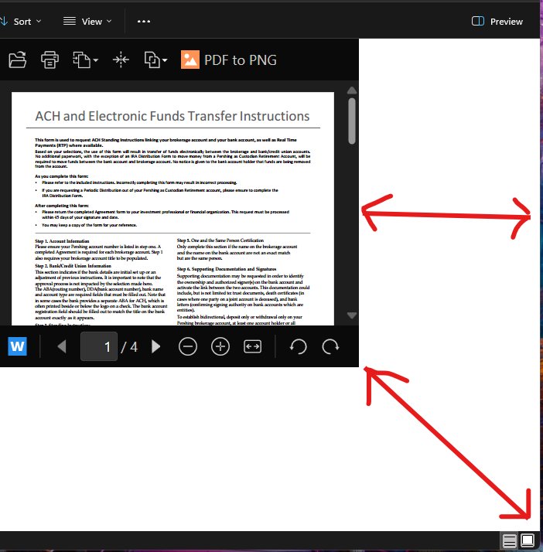The width and height of the screenshot is (543, 552).
Task: Go to next page arrow
Action: (x=155, y=346)
